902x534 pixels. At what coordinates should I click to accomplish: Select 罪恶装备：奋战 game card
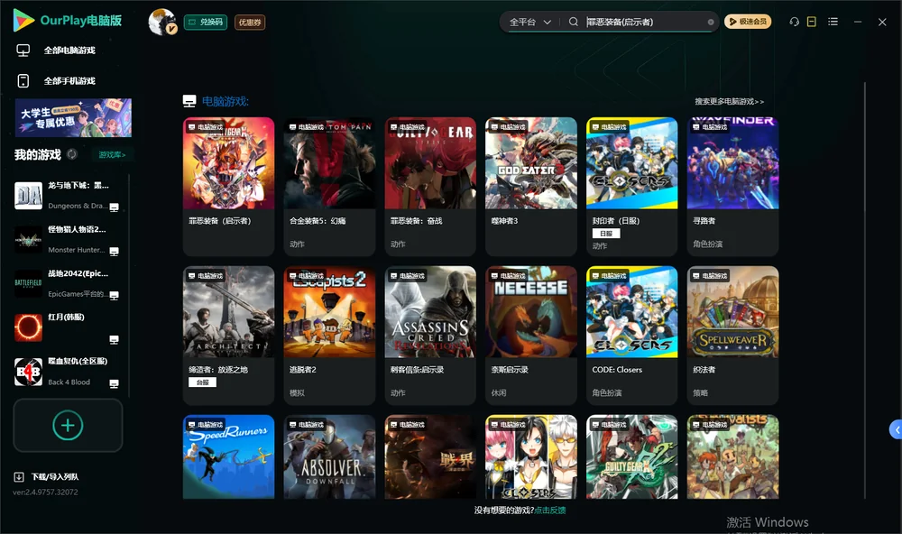(x=430, y=187)
